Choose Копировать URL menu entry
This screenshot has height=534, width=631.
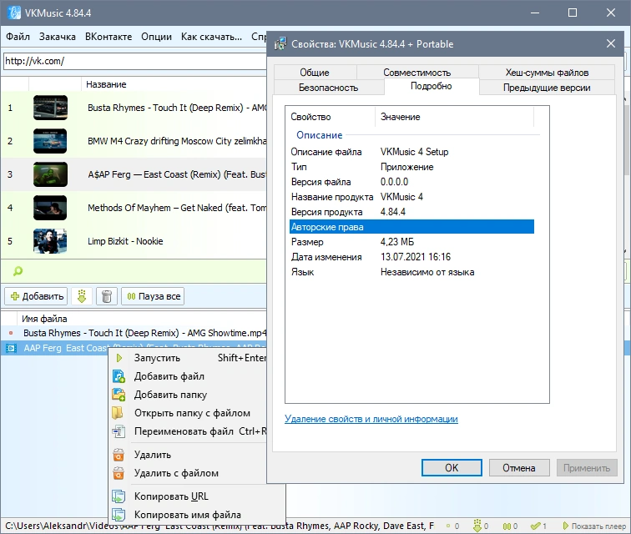click(x=197, y=496)
